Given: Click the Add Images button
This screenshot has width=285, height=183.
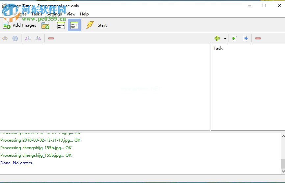Looking at the screenshot, I should point(20,25).
